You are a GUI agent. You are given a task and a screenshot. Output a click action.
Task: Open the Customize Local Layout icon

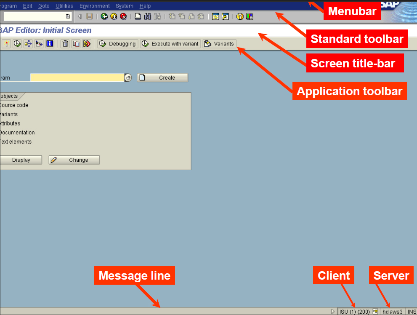[x=250, y=16]
